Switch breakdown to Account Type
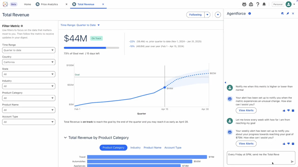Image resolution: width=298 pixels, height=167 pixels. 173,148
